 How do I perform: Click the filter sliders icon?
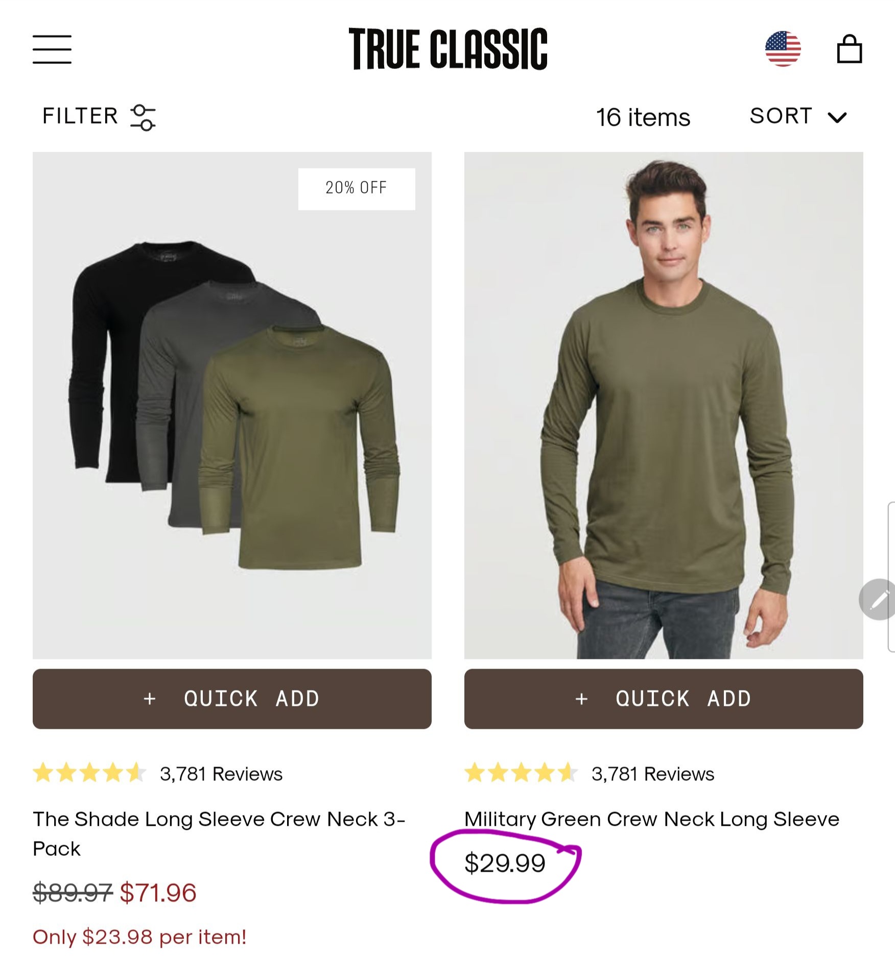[144, 118]
